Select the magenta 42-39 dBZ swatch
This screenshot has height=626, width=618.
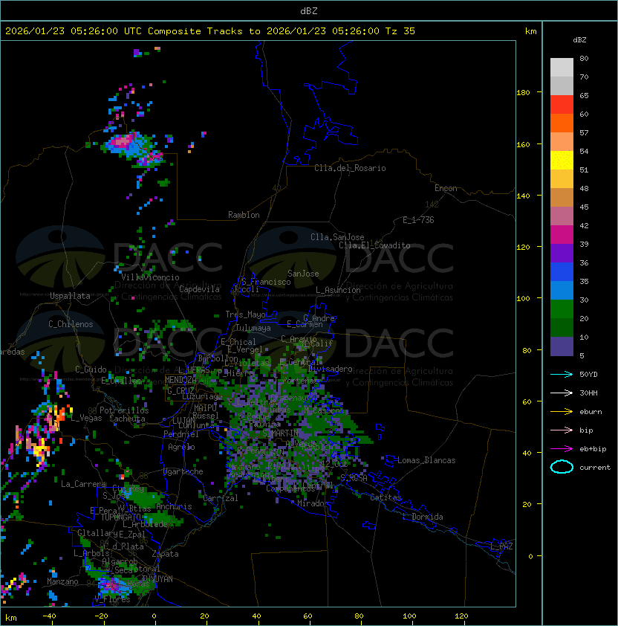[x=562, y=235]
